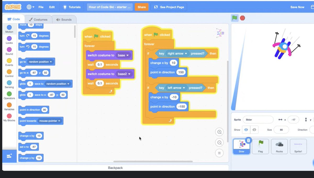Open the Sound blocks category
The image size is (314, 178).
pos(9,51)
